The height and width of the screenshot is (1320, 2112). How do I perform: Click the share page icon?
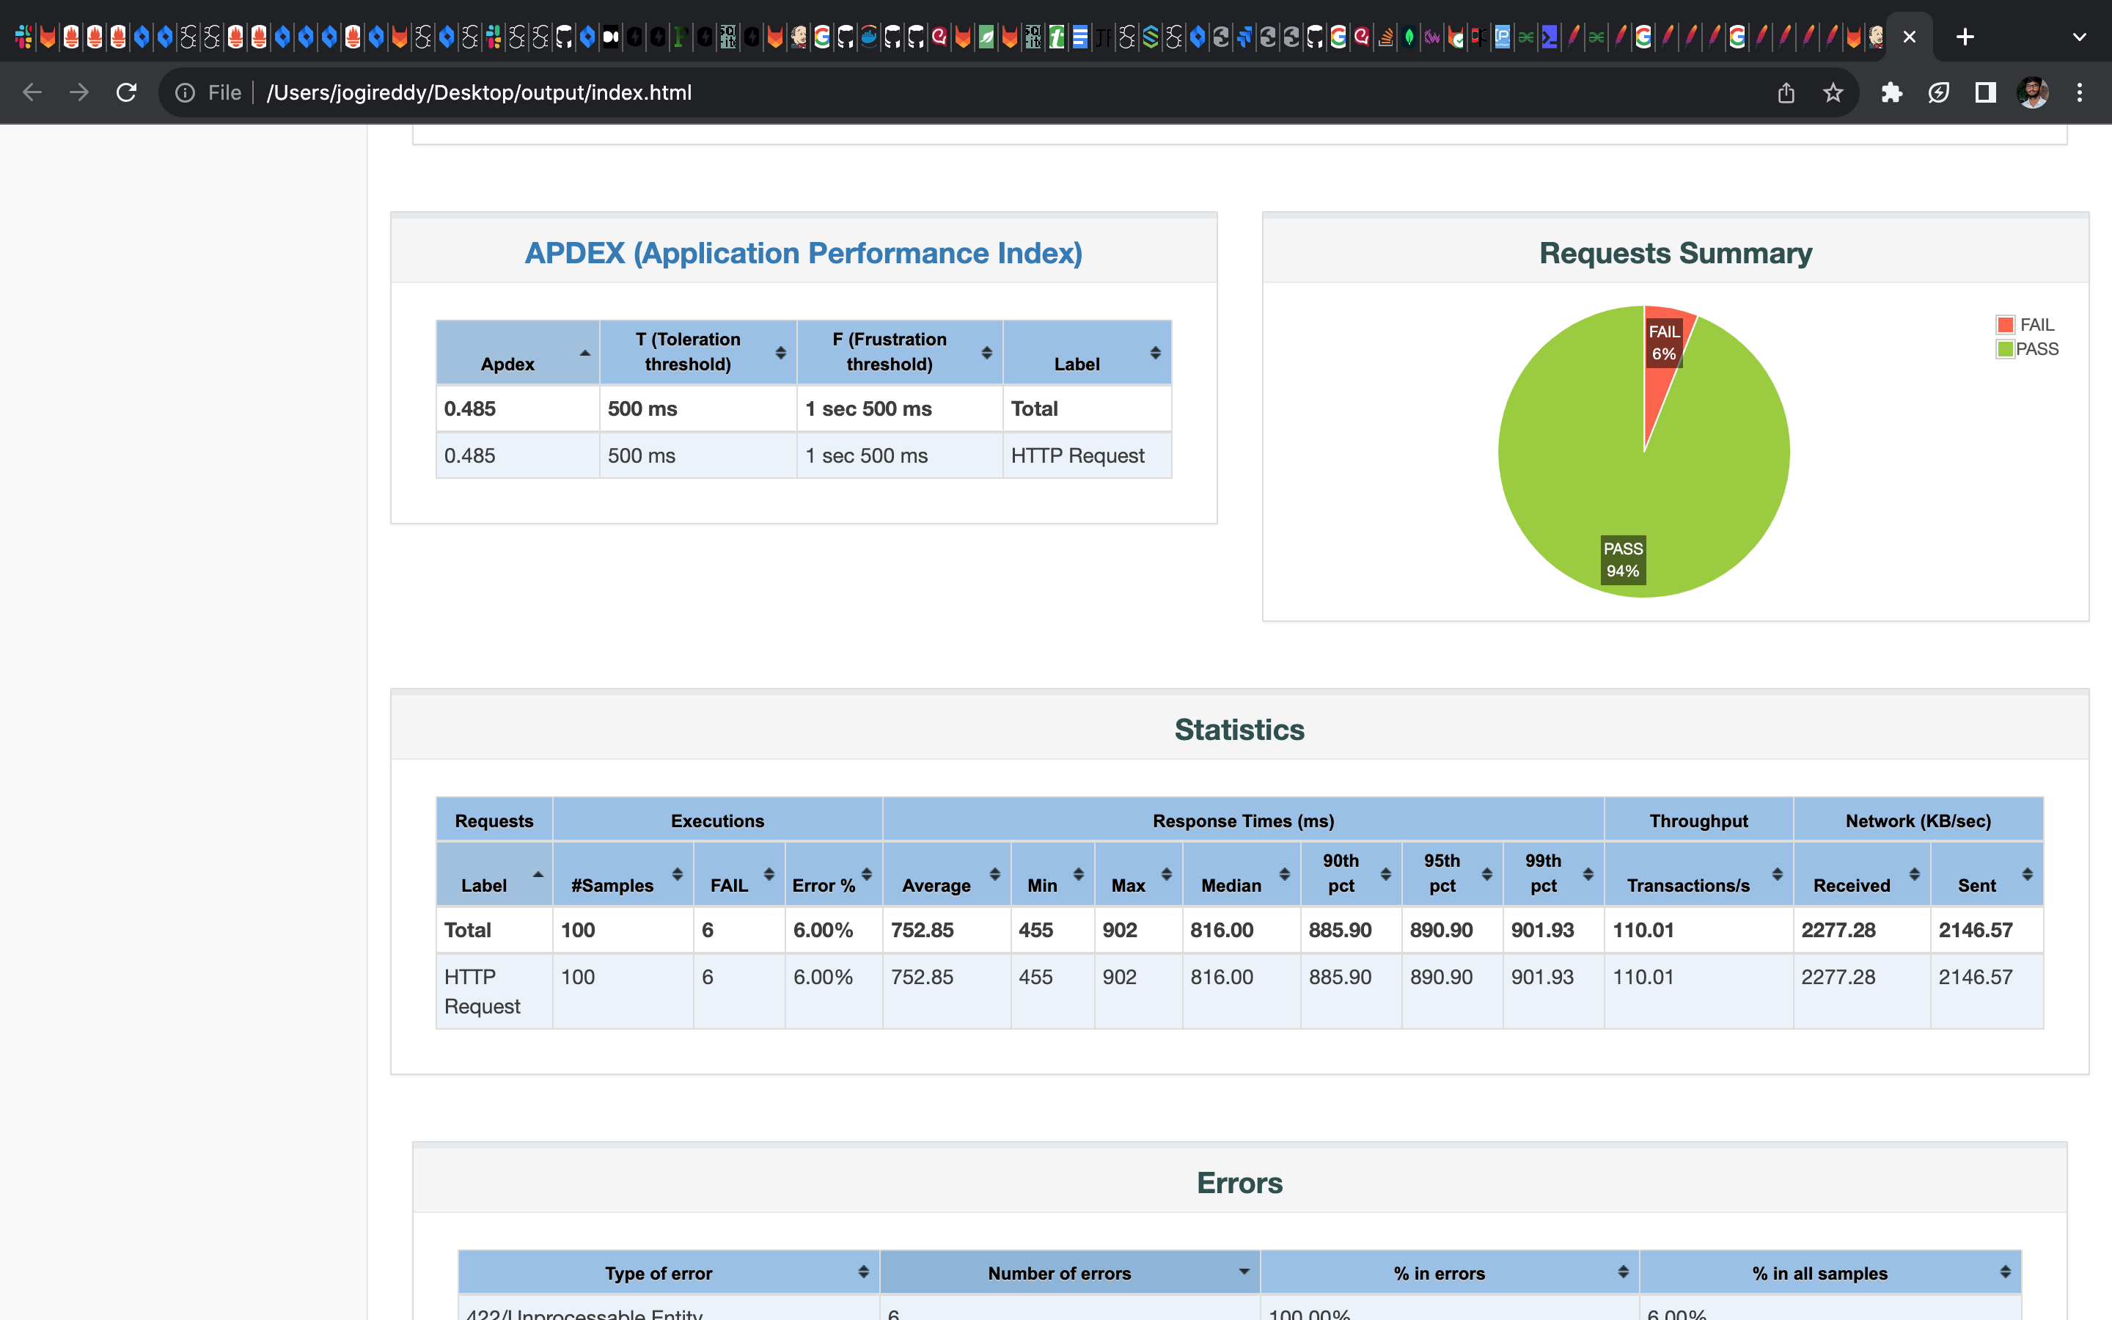click(1786, 92)
